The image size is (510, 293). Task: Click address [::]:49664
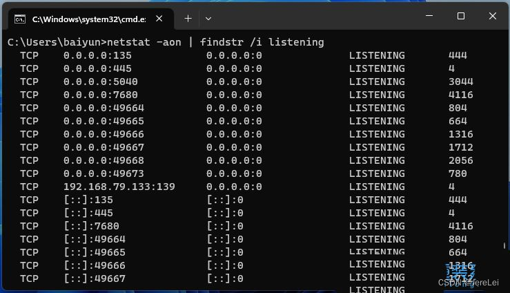pos(95,239)
